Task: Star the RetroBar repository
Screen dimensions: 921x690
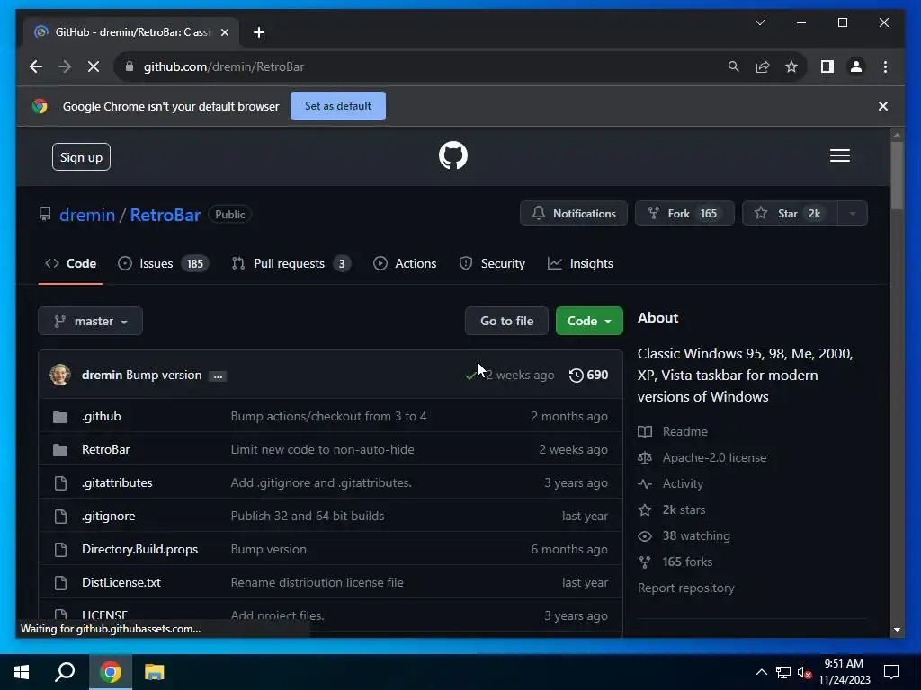Action: [x=790, y=214]
